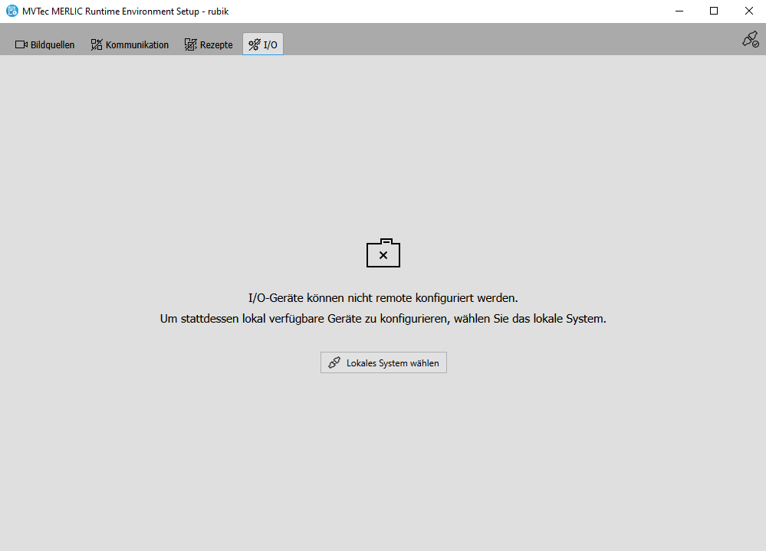
Task: Click the message 'I/O-Geräte können nicht remote konfiguriert werden'
Action: pos(383,297)
